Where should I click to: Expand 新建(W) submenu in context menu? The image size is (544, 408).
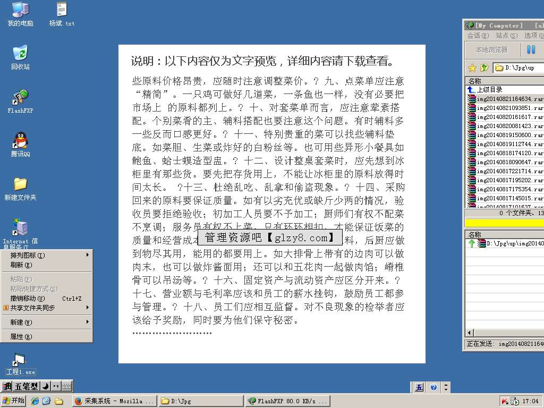(x=47, y=322)
